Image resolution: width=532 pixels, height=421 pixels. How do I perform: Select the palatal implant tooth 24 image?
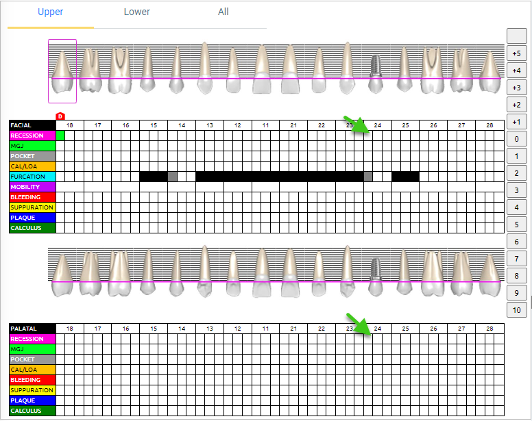(376, 277)
